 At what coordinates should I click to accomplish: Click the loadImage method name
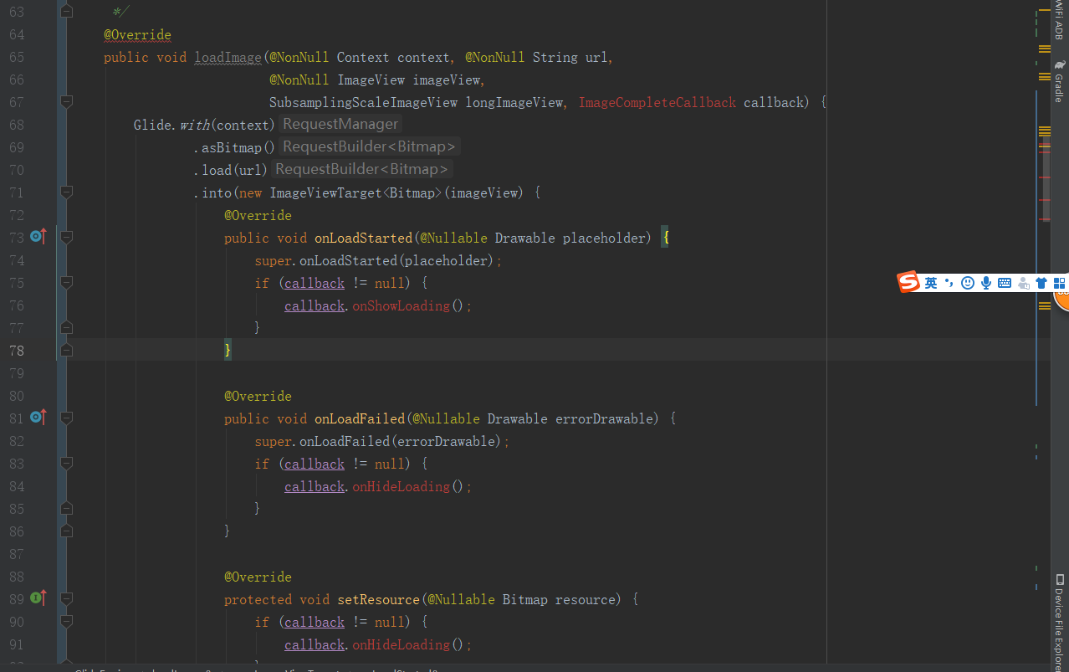pos(228,58)
